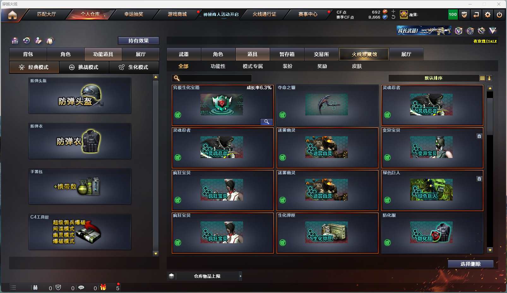Click the ranking statistics bar-chart icon
507x293 pixels.
[15, 41]
